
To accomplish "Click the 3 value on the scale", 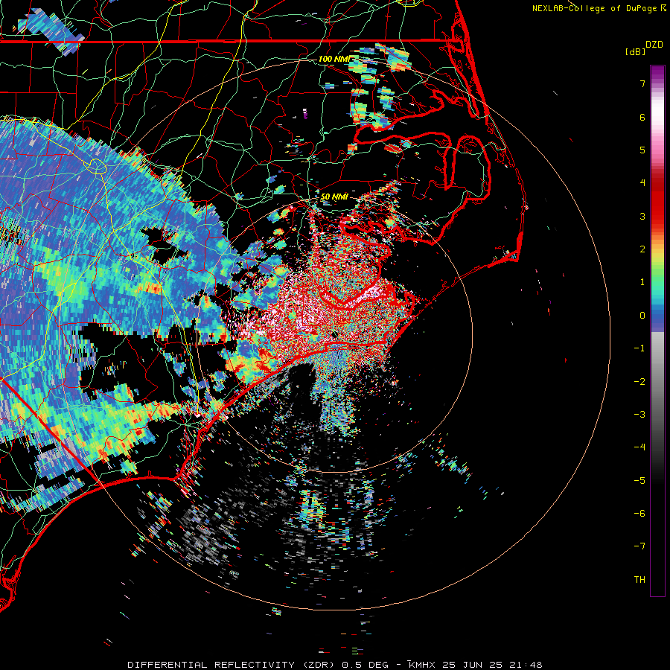I will (642, 216).
